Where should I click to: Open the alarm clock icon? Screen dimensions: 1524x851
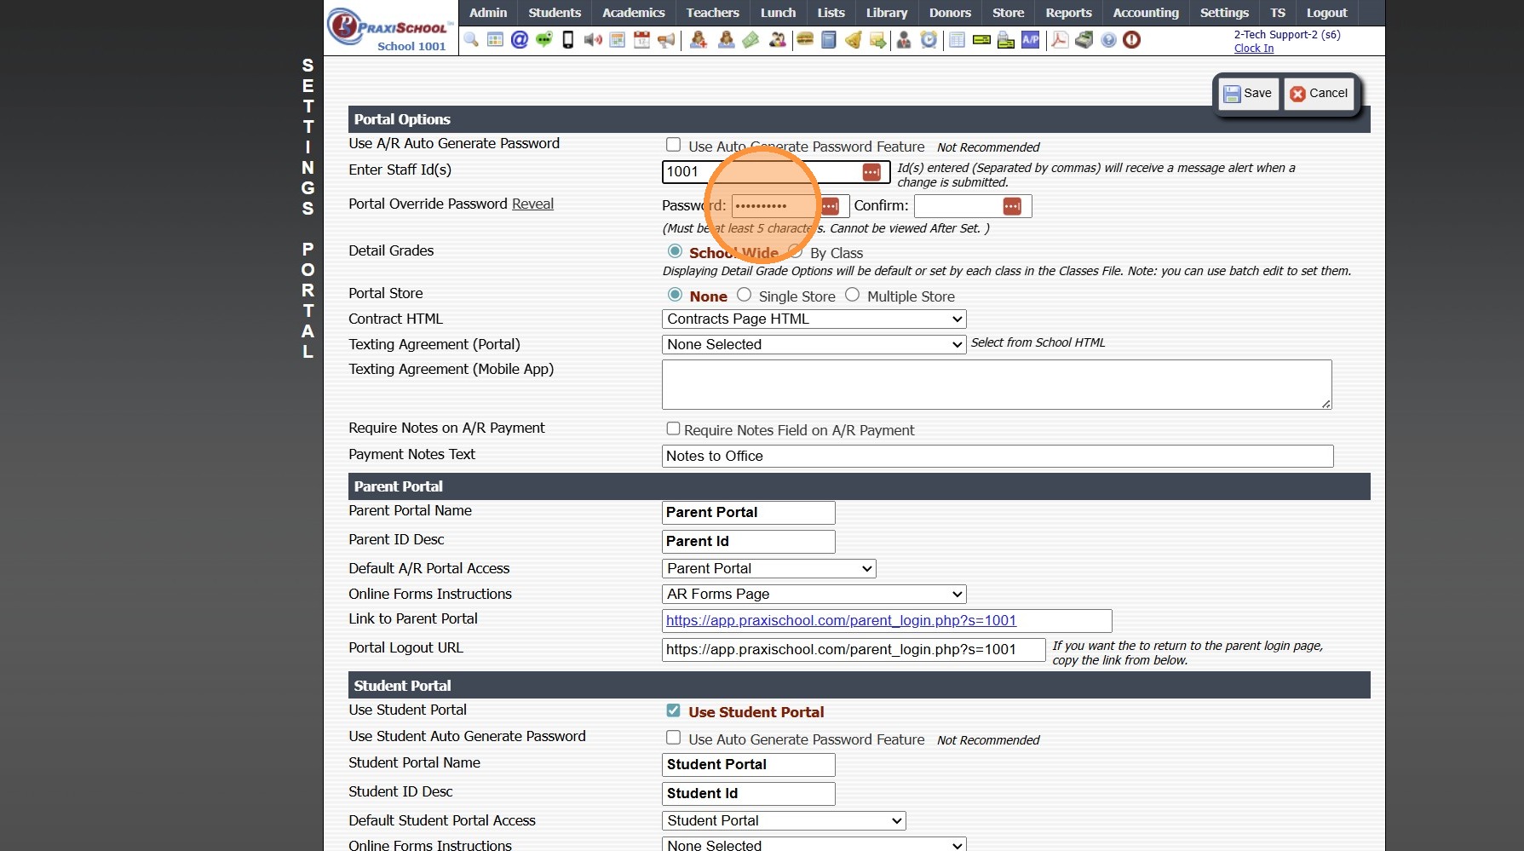(929, 40)
